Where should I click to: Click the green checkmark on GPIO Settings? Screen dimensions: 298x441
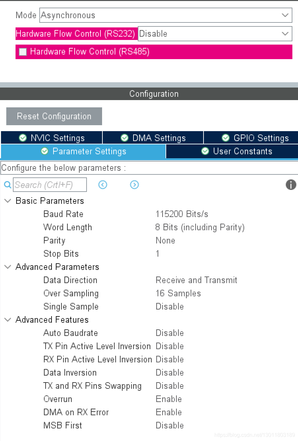(x=225, y=138)
